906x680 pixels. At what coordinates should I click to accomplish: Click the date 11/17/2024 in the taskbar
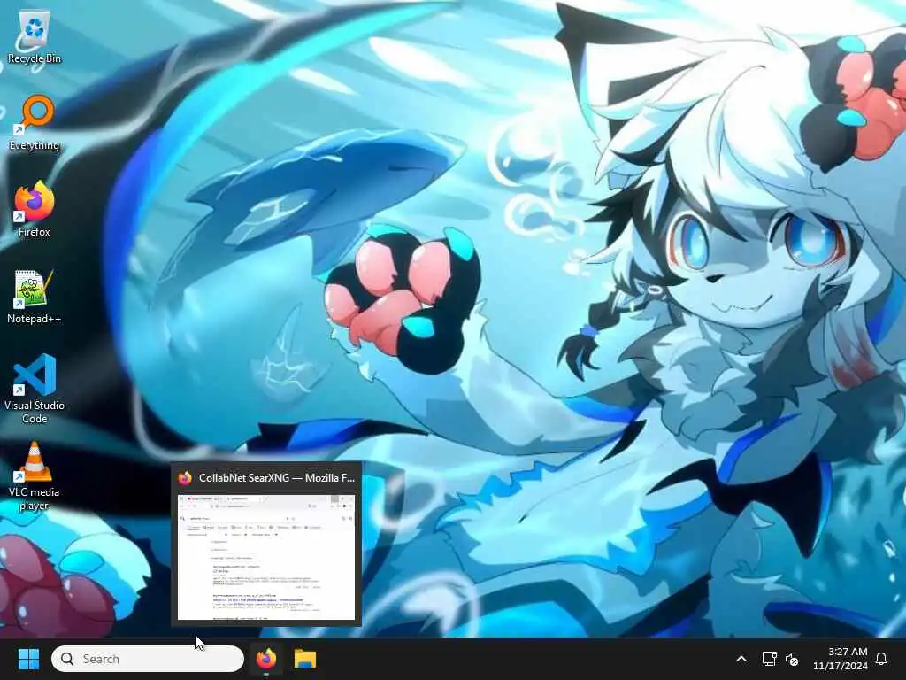pos(841,666)
